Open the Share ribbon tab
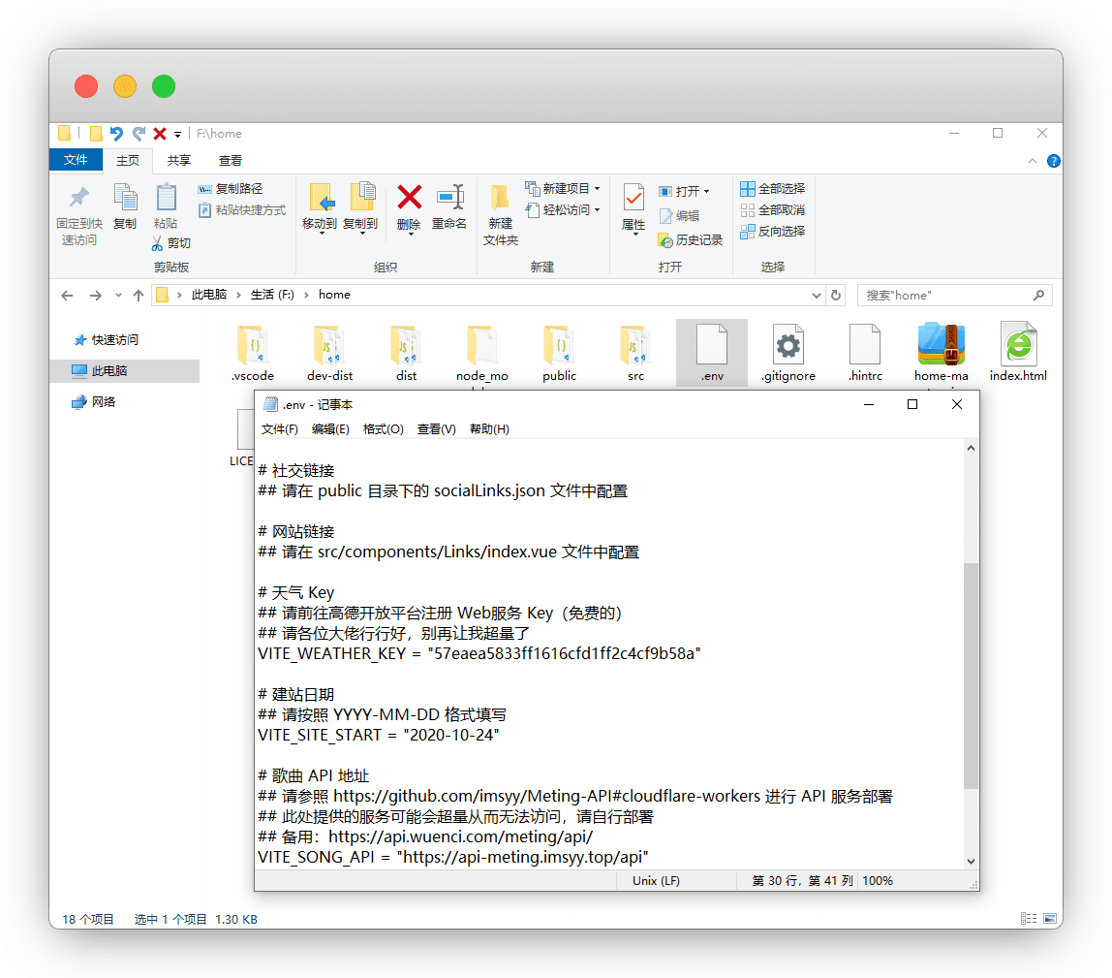This screenshot has height=978, width=1112. tap(179, 160)
